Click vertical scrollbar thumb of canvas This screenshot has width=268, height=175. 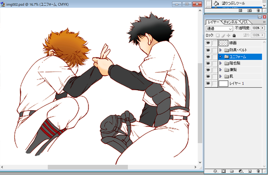(200, 103)
